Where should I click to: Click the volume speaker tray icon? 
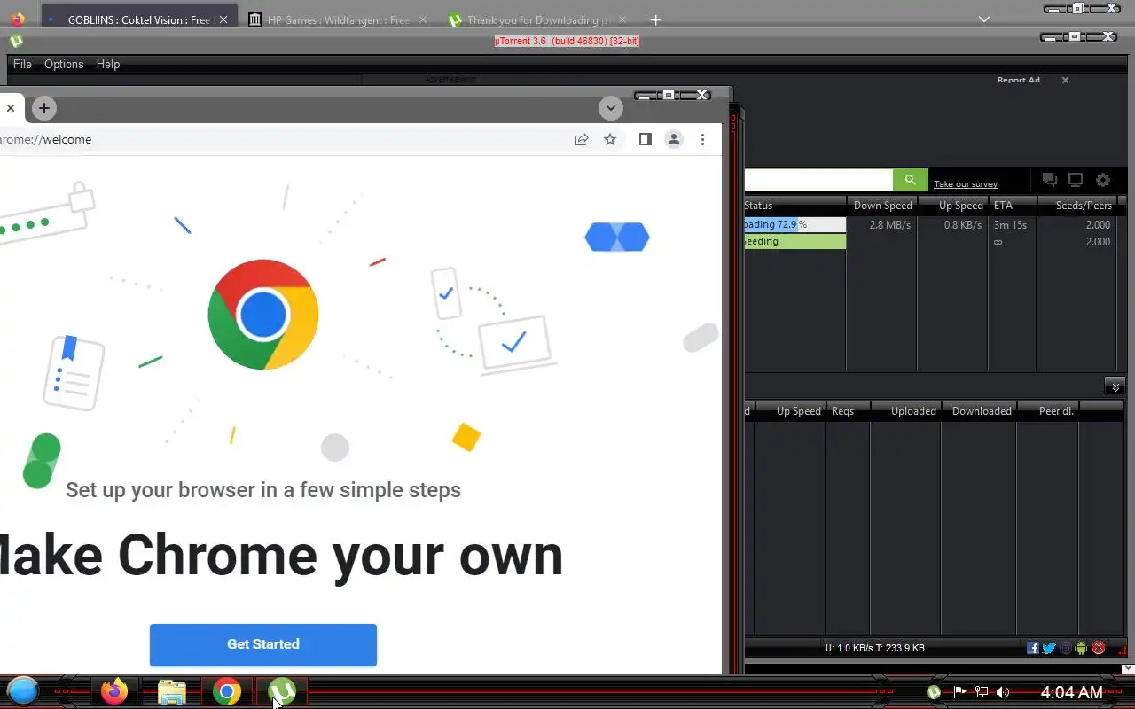(x=1003, y=692)
